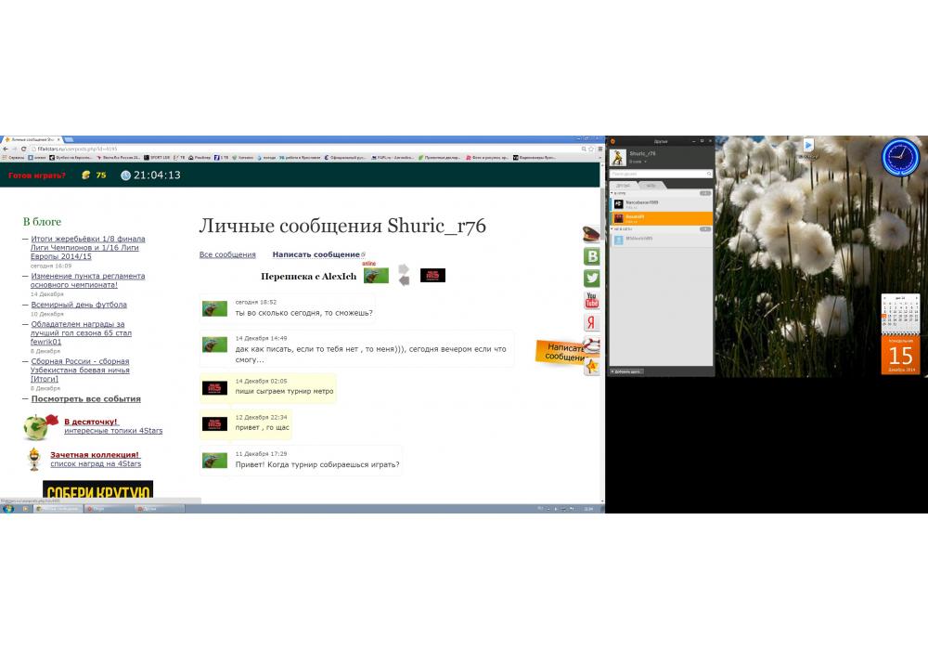The image size is (928, 650).
Task: Click the orange 'Написать сообщение' side banner
Action: pyautogui.click(x=561, y=352)
